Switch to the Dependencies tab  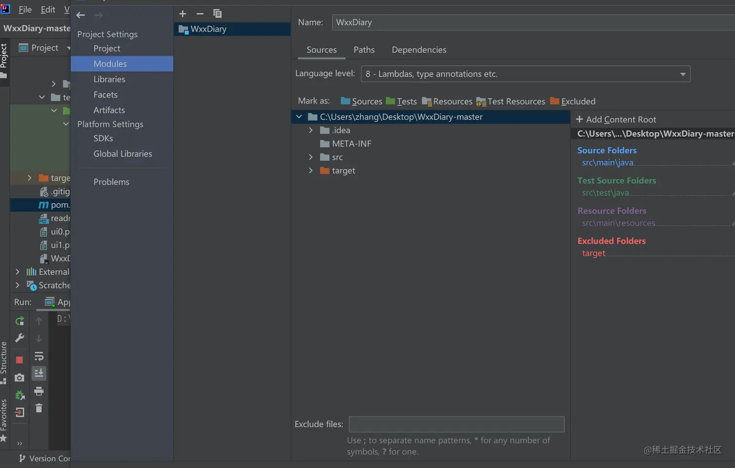point(419,50)
